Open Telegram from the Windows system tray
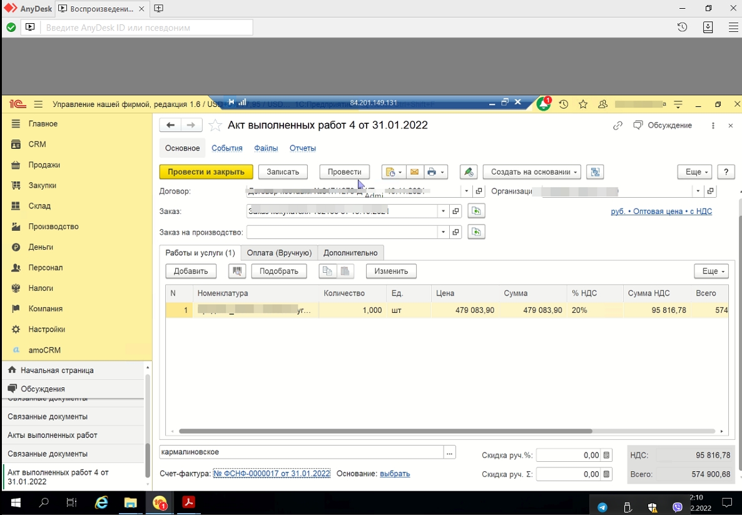Image resolution: width=742 pixels, height=515 pixels. pyautogui.click(x=602, y=507)
